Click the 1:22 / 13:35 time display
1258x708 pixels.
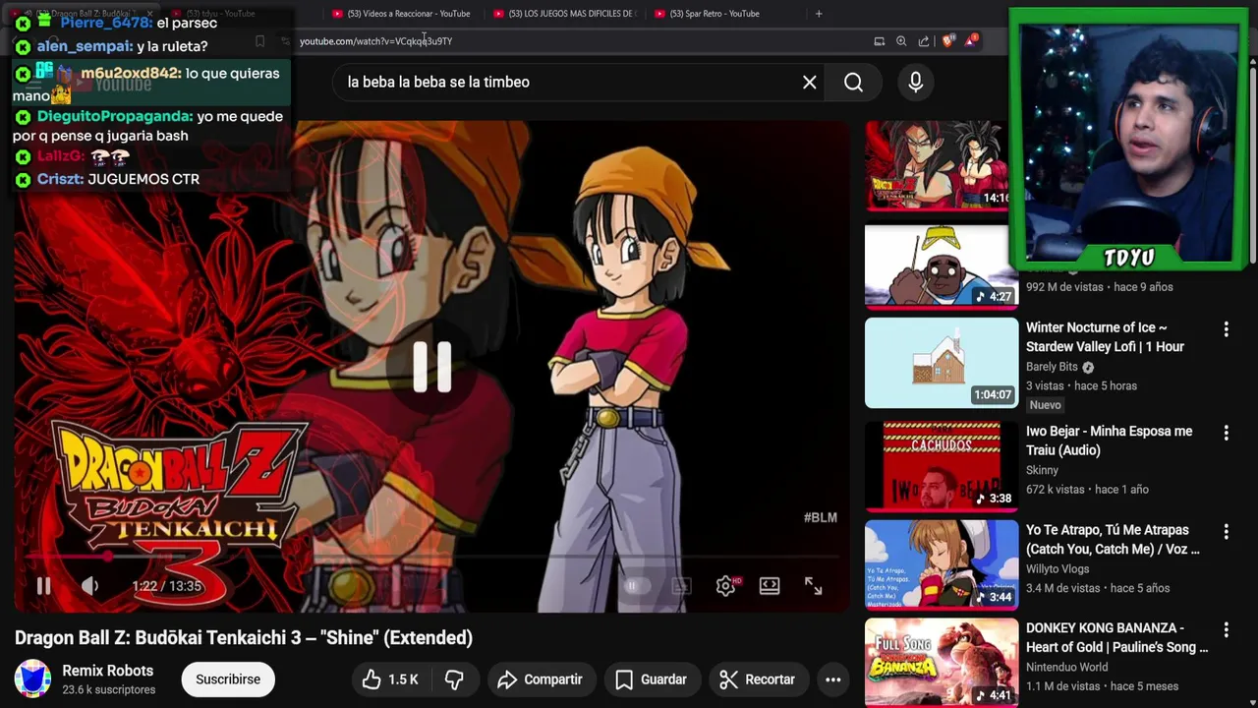click(x=166, y=586)
